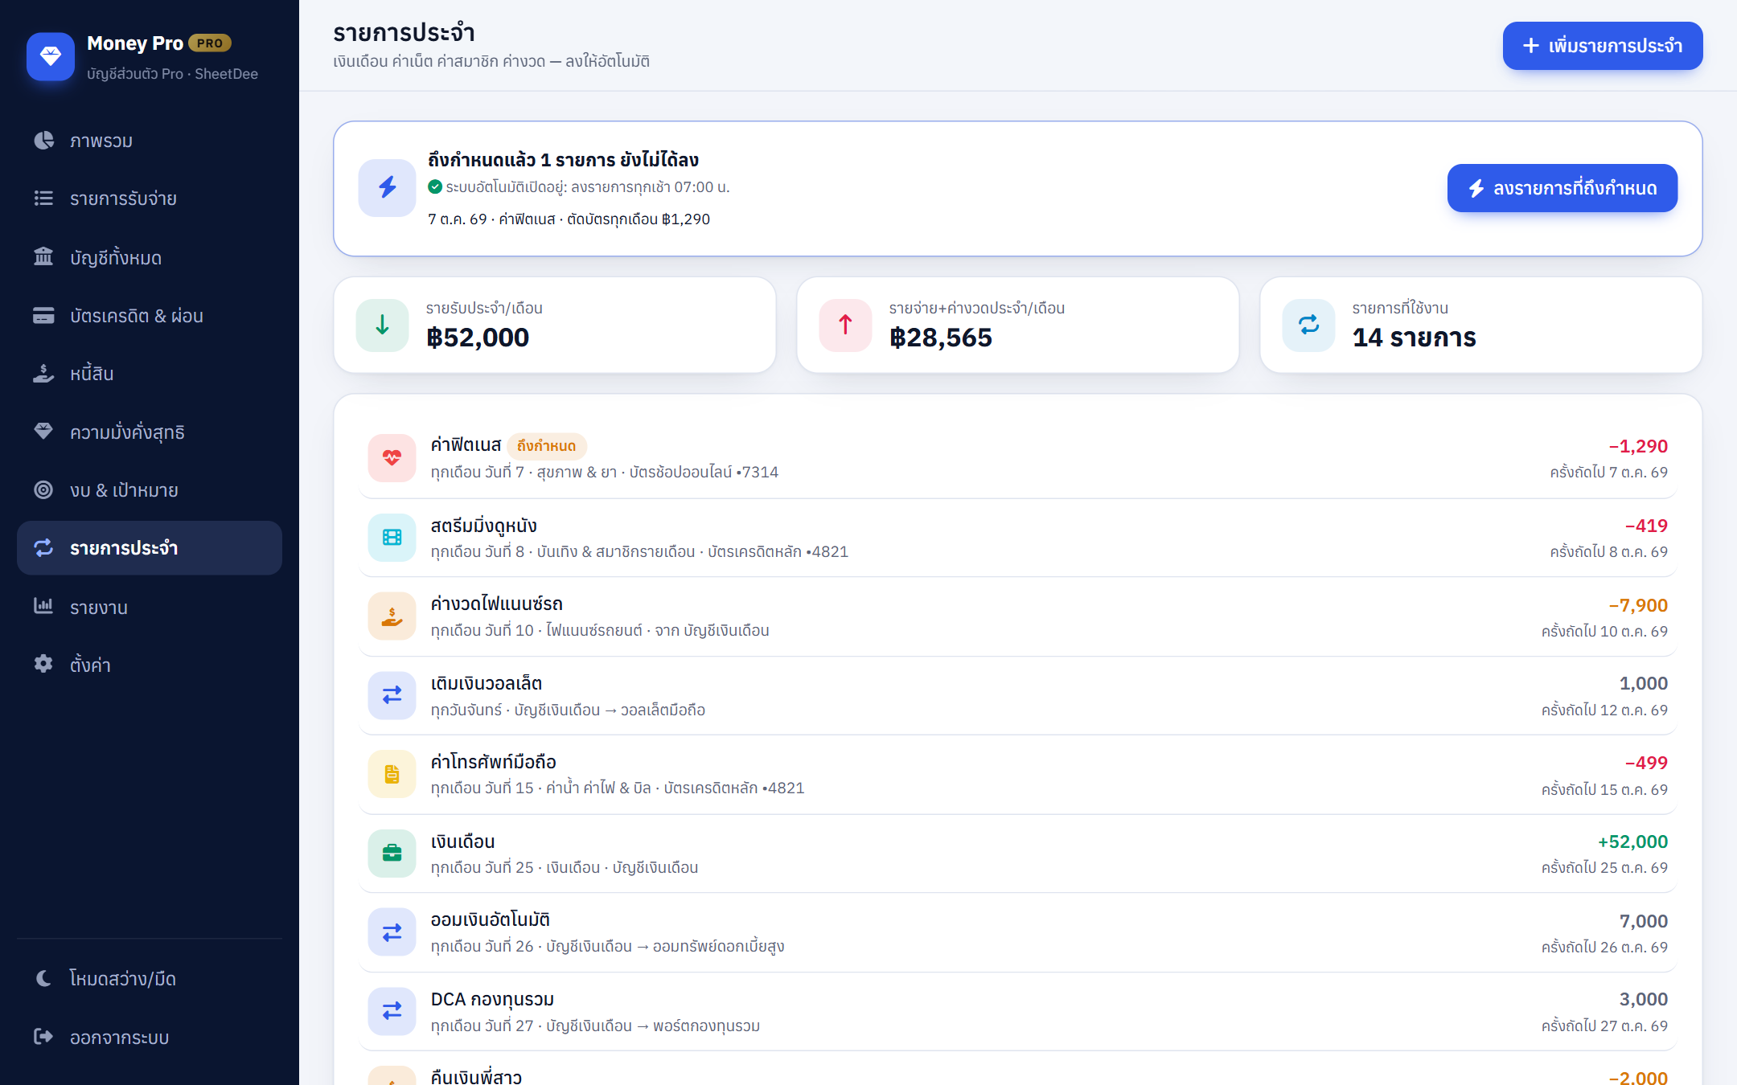Click the bill document icon for ค่าโทรศัพท์มือถือ
The image size is (1737, 1085).
tap(392, 774)
